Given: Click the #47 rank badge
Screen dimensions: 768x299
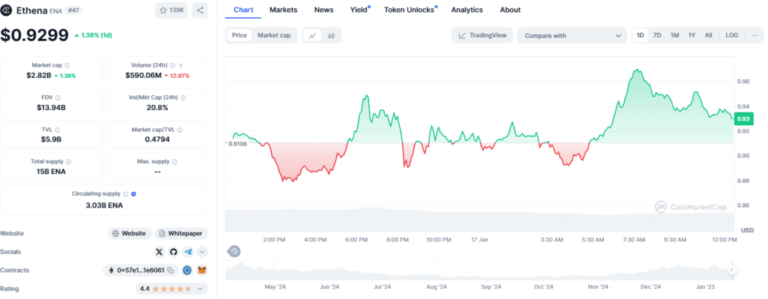Looking at the screenshot, I should coord(73,10).
